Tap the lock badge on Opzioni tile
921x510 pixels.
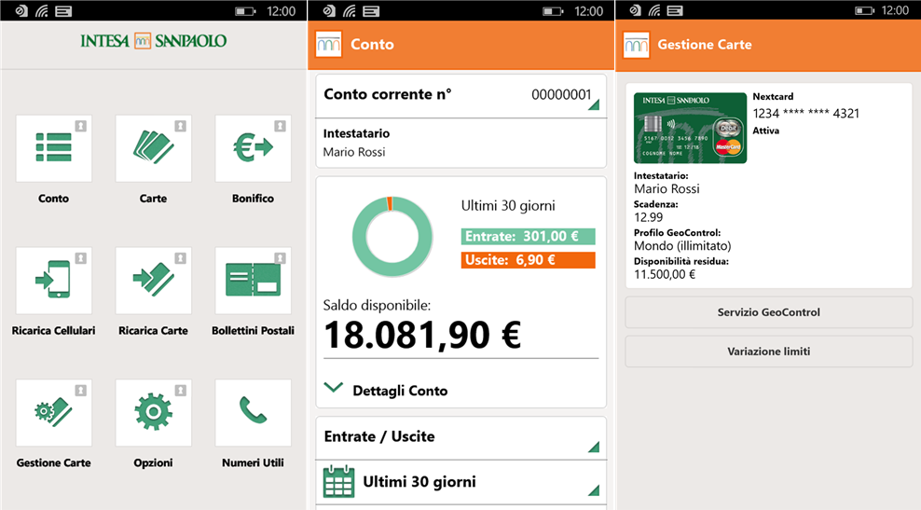(180, 390)
